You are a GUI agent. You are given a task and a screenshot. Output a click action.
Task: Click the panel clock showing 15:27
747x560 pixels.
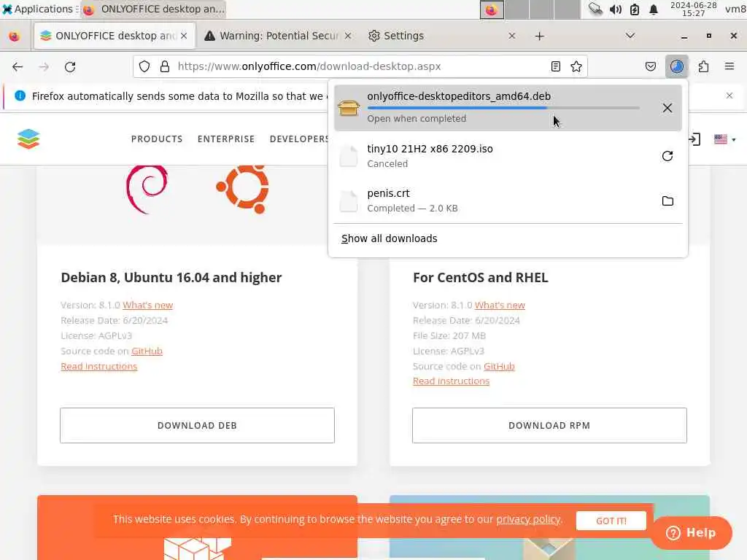pyautogui.click(x=693, y=9)
